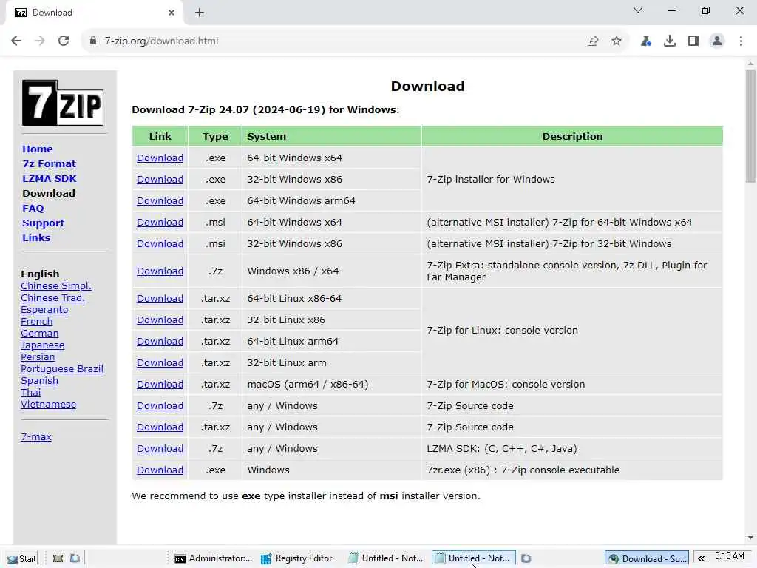Screen dimensions: 757x568
Task: Go to Home in the sidebar
Action: [x=38, y=149]
